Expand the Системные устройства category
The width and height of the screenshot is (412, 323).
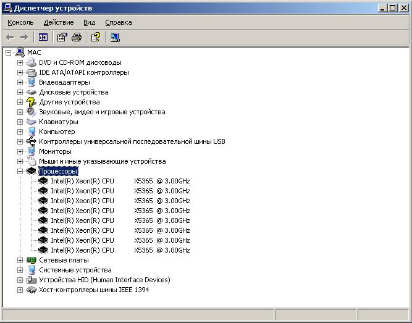(x=20, y=270)
